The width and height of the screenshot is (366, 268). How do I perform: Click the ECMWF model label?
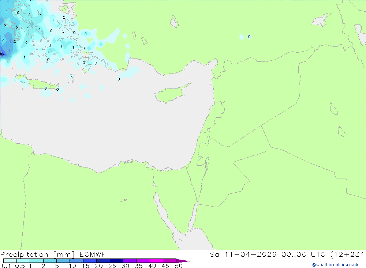(x=93, y=254)
